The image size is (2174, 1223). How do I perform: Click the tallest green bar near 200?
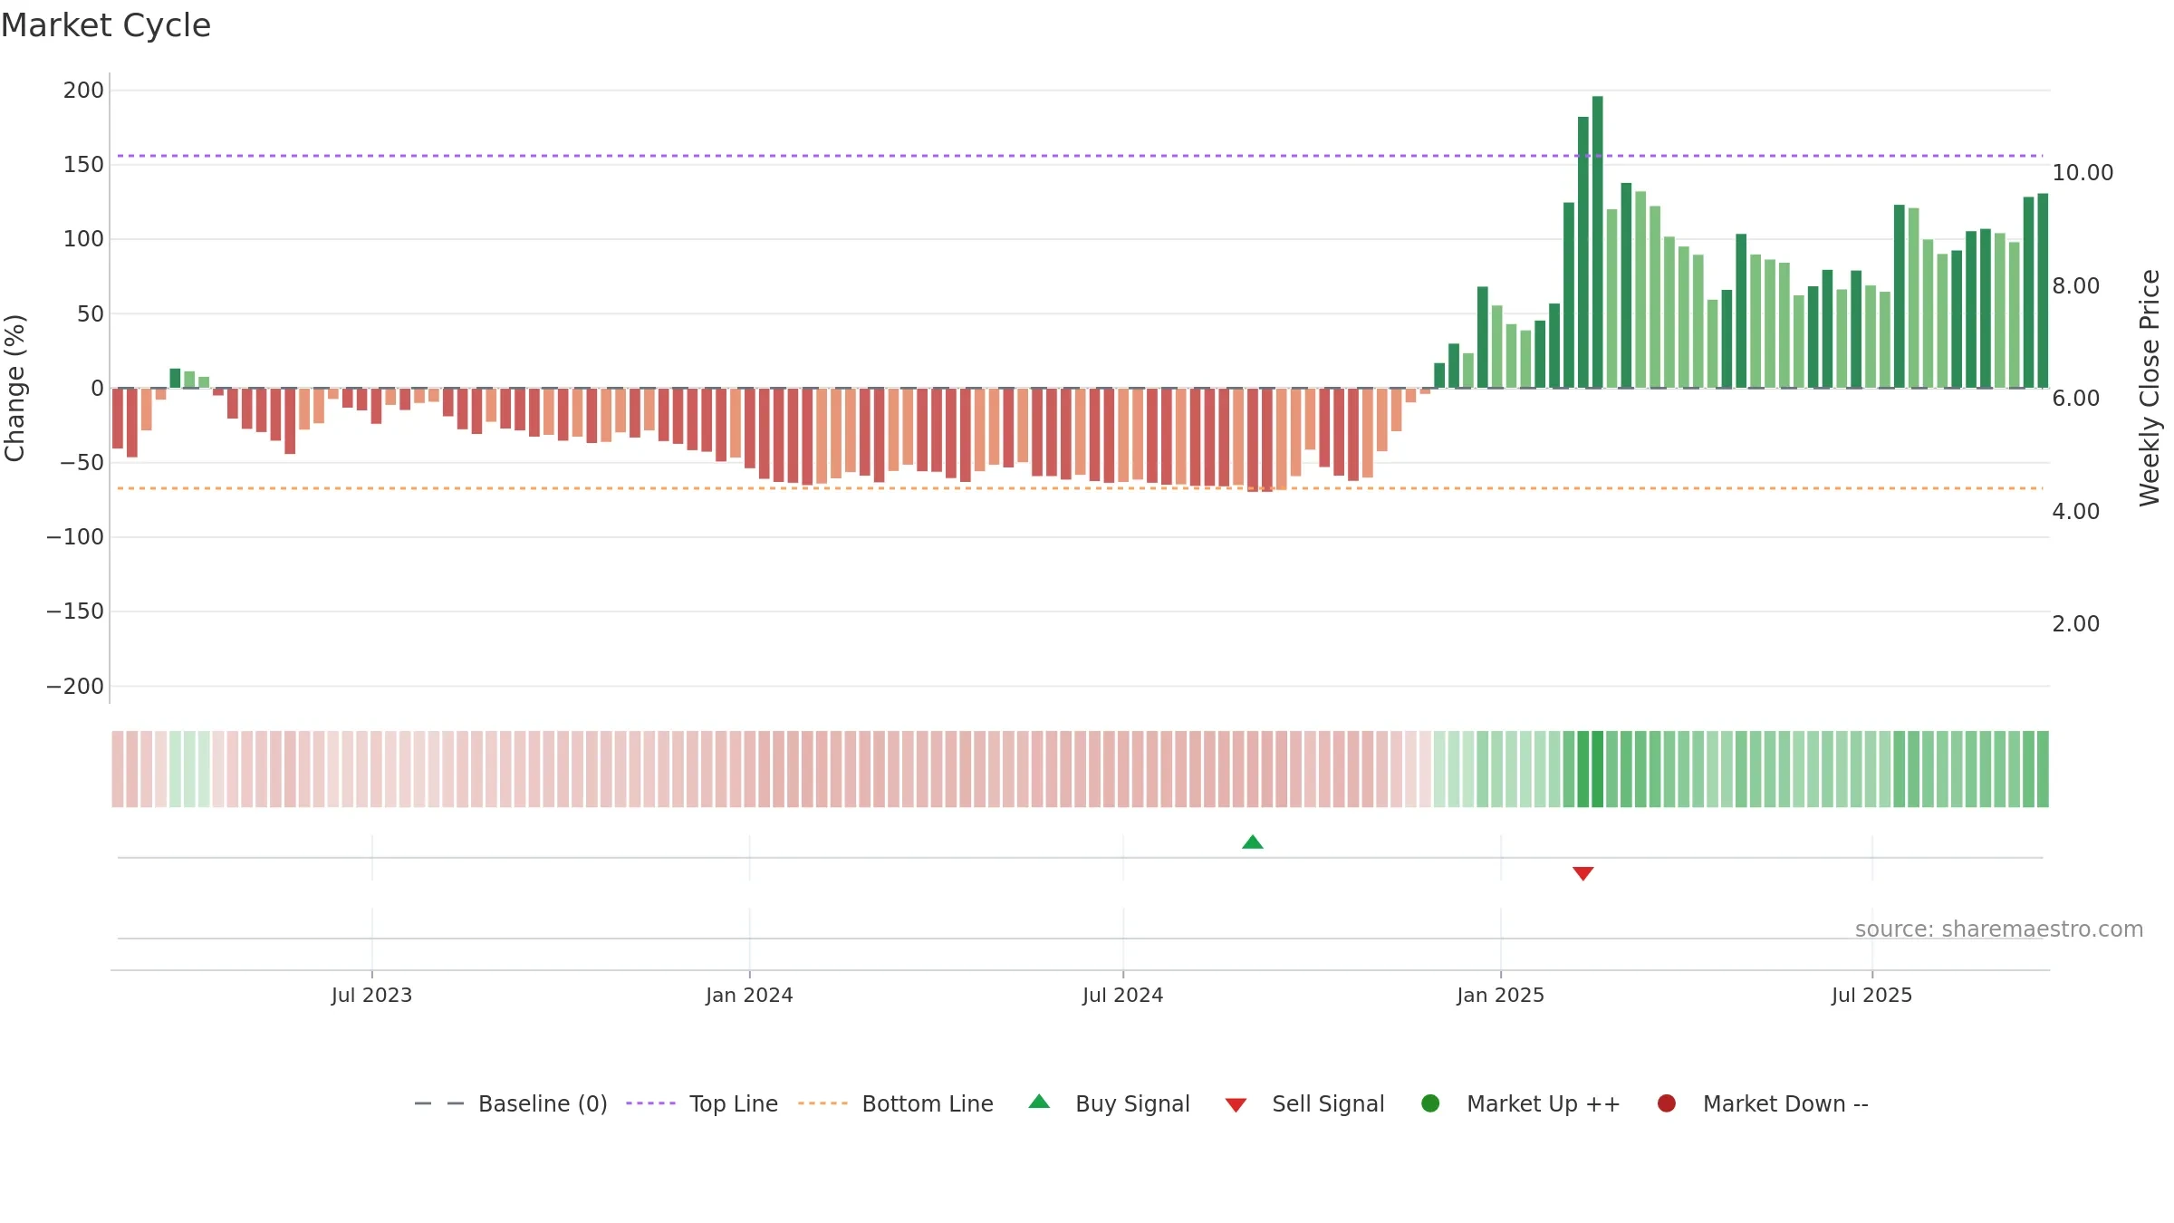1598,242
